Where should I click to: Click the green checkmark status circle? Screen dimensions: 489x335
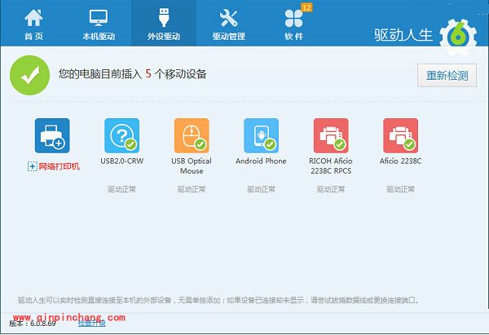tap(29, 75)
